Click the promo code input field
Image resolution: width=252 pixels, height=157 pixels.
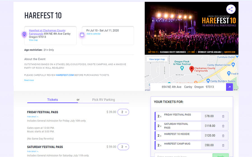point(183,155)
